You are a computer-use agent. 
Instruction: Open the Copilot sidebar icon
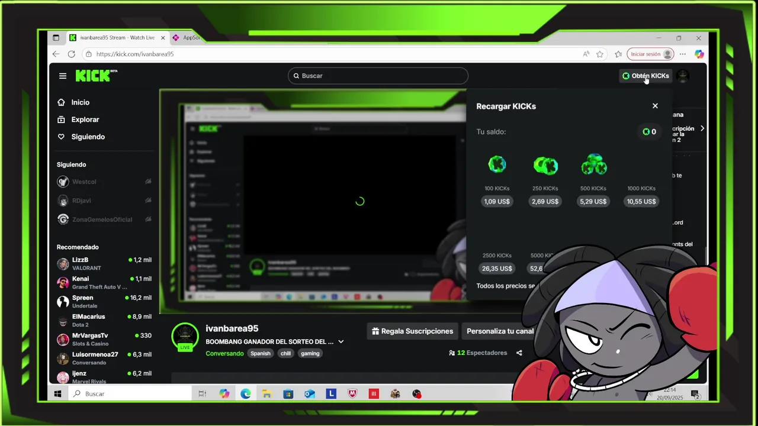pos(699,54)
